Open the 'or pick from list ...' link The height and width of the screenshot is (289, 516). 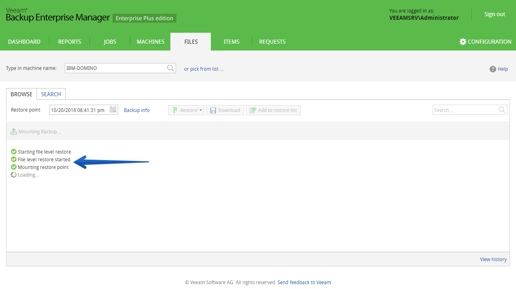tap(204, 69)
